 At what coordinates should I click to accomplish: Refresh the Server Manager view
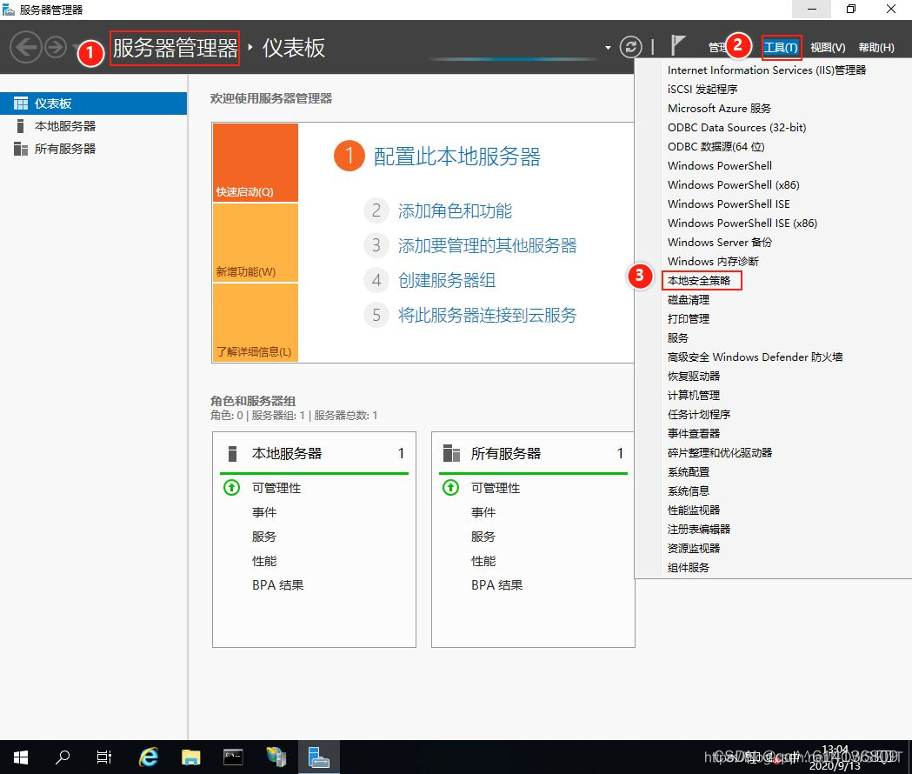coord(631,48)
